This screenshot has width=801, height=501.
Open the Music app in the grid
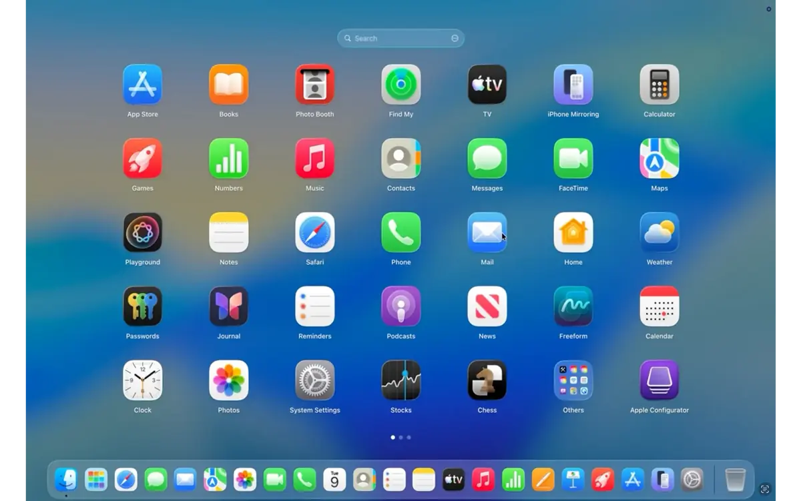(x=314, y=159)
